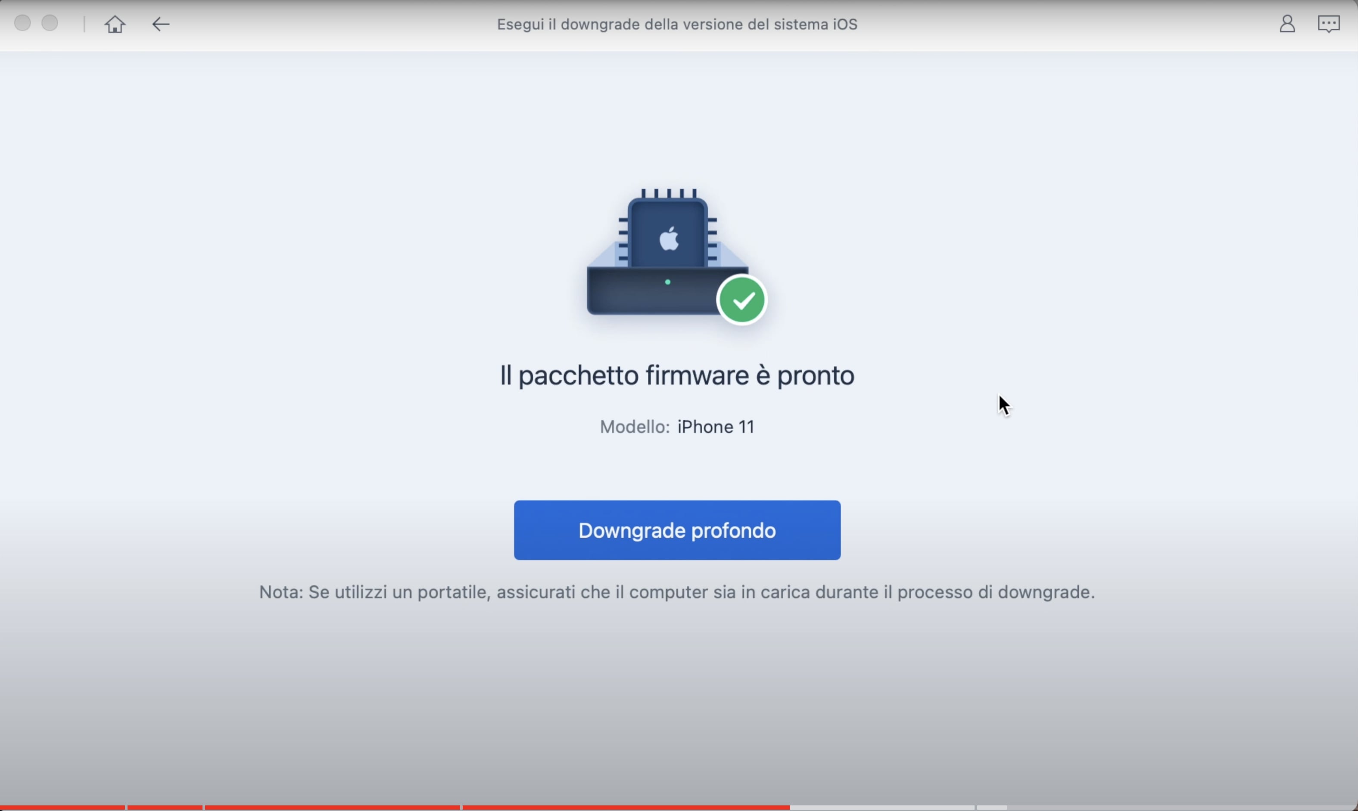
Task: Open the user account profile icon
Action: [x=1287, y=24]
